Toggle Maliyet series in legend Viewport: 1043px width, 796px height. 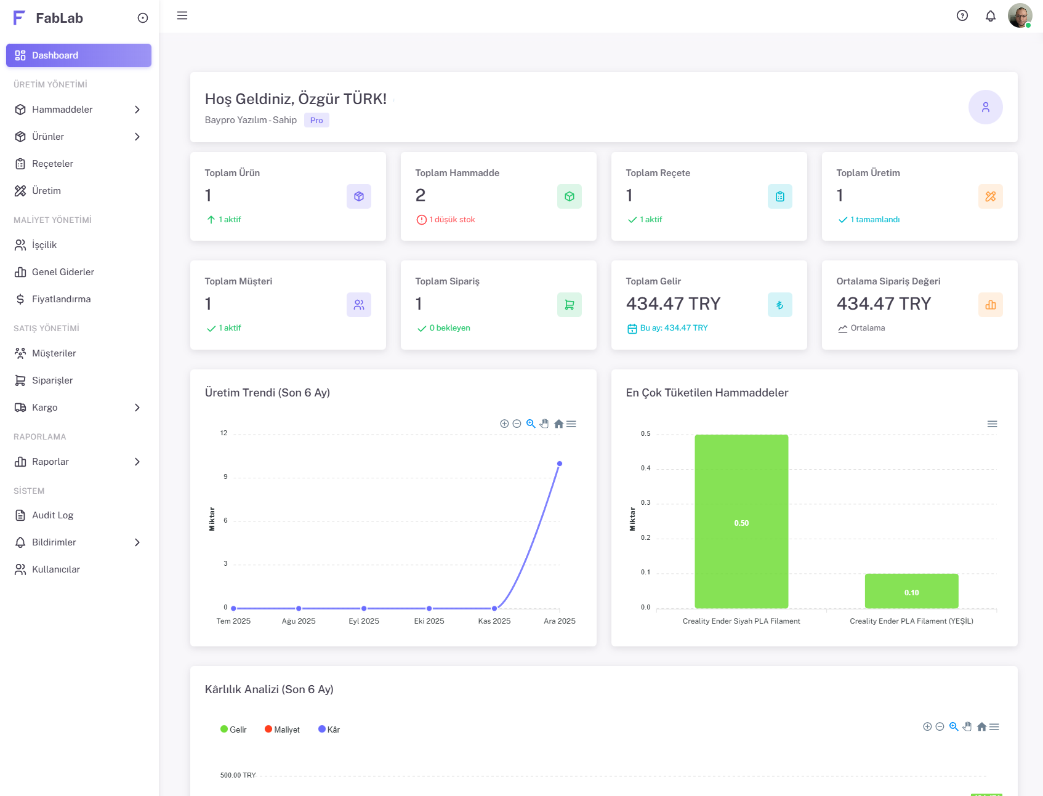[x=282, y=730]
